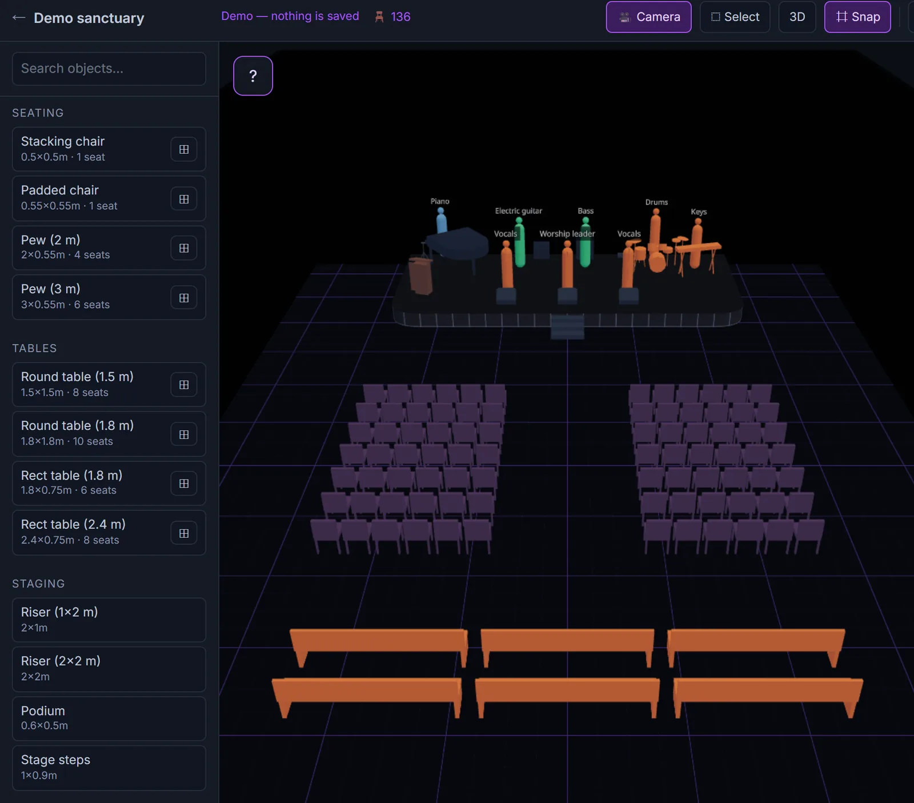Click the Bass label on stage

click(x=586, y=211)
